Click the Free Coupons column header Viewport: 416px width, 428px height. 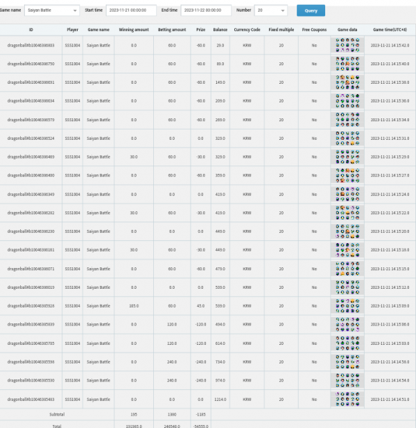314,30
